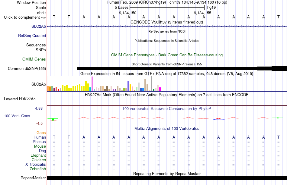Click the 'Publications: Sequences in Scientific Articles' title
This screenshot has width=287, height=185.
167,41
